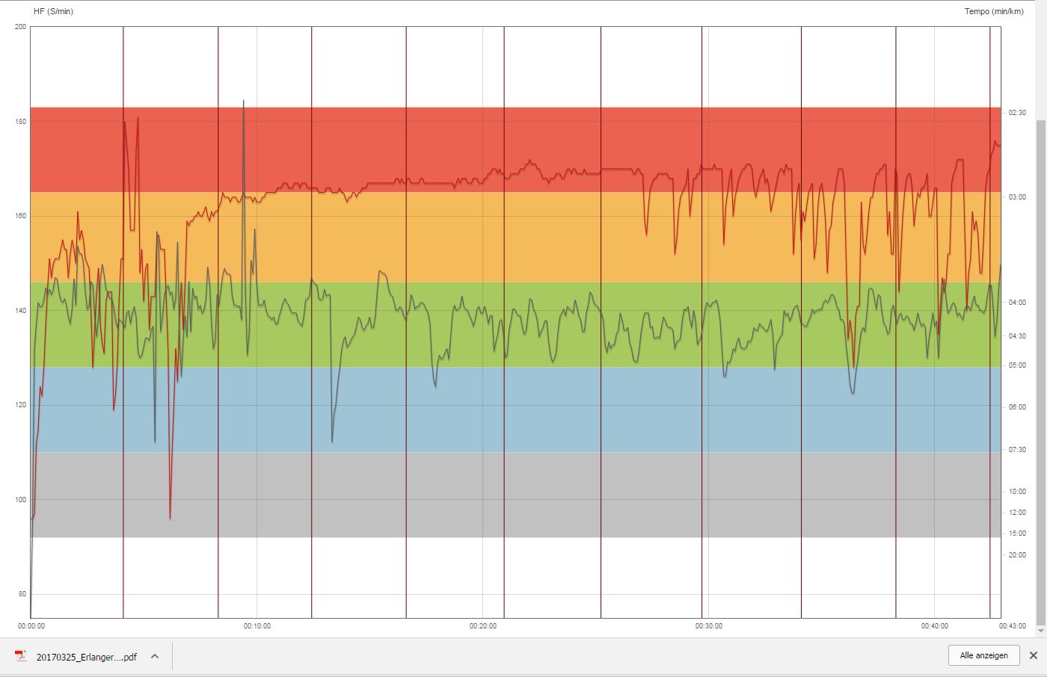Close the downloads bar
The height and width of the screenshot is (677, 1047).
coord(1033,655)
